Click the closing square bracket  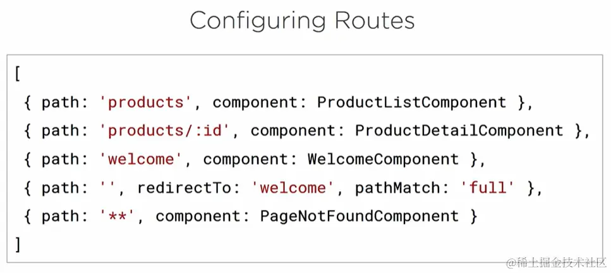coord(17,244)
